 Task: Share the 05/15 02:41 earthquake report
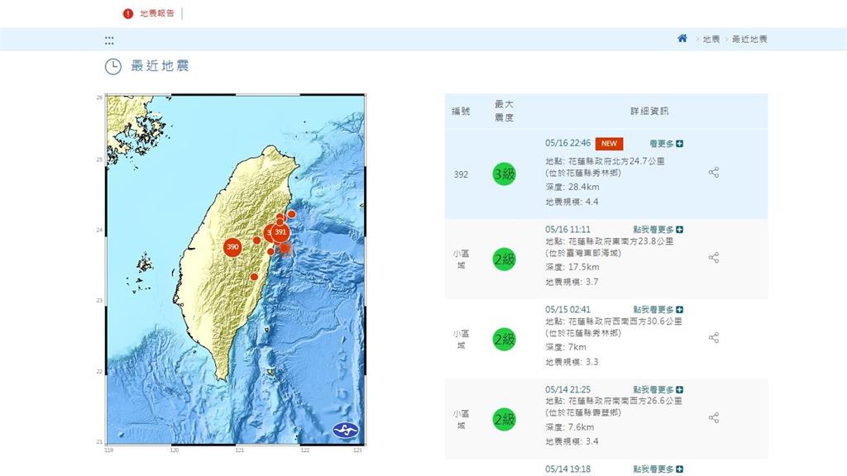point(714,338)
